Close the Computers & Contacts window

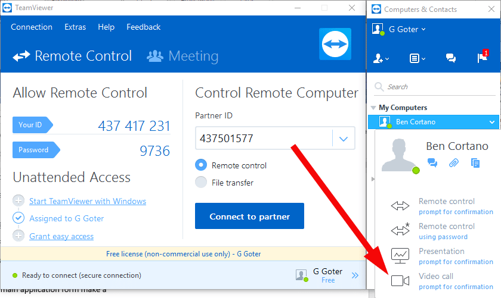pyautogui.click(x=491, y=9)
